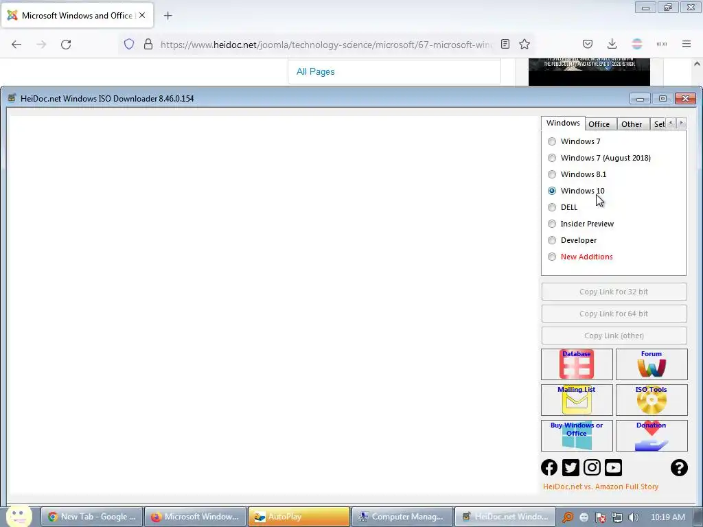The height and width of the screenshot is (527, 703).
Task: Open the Forum tile
Action: pyautogui.click(x=652, y=364)
